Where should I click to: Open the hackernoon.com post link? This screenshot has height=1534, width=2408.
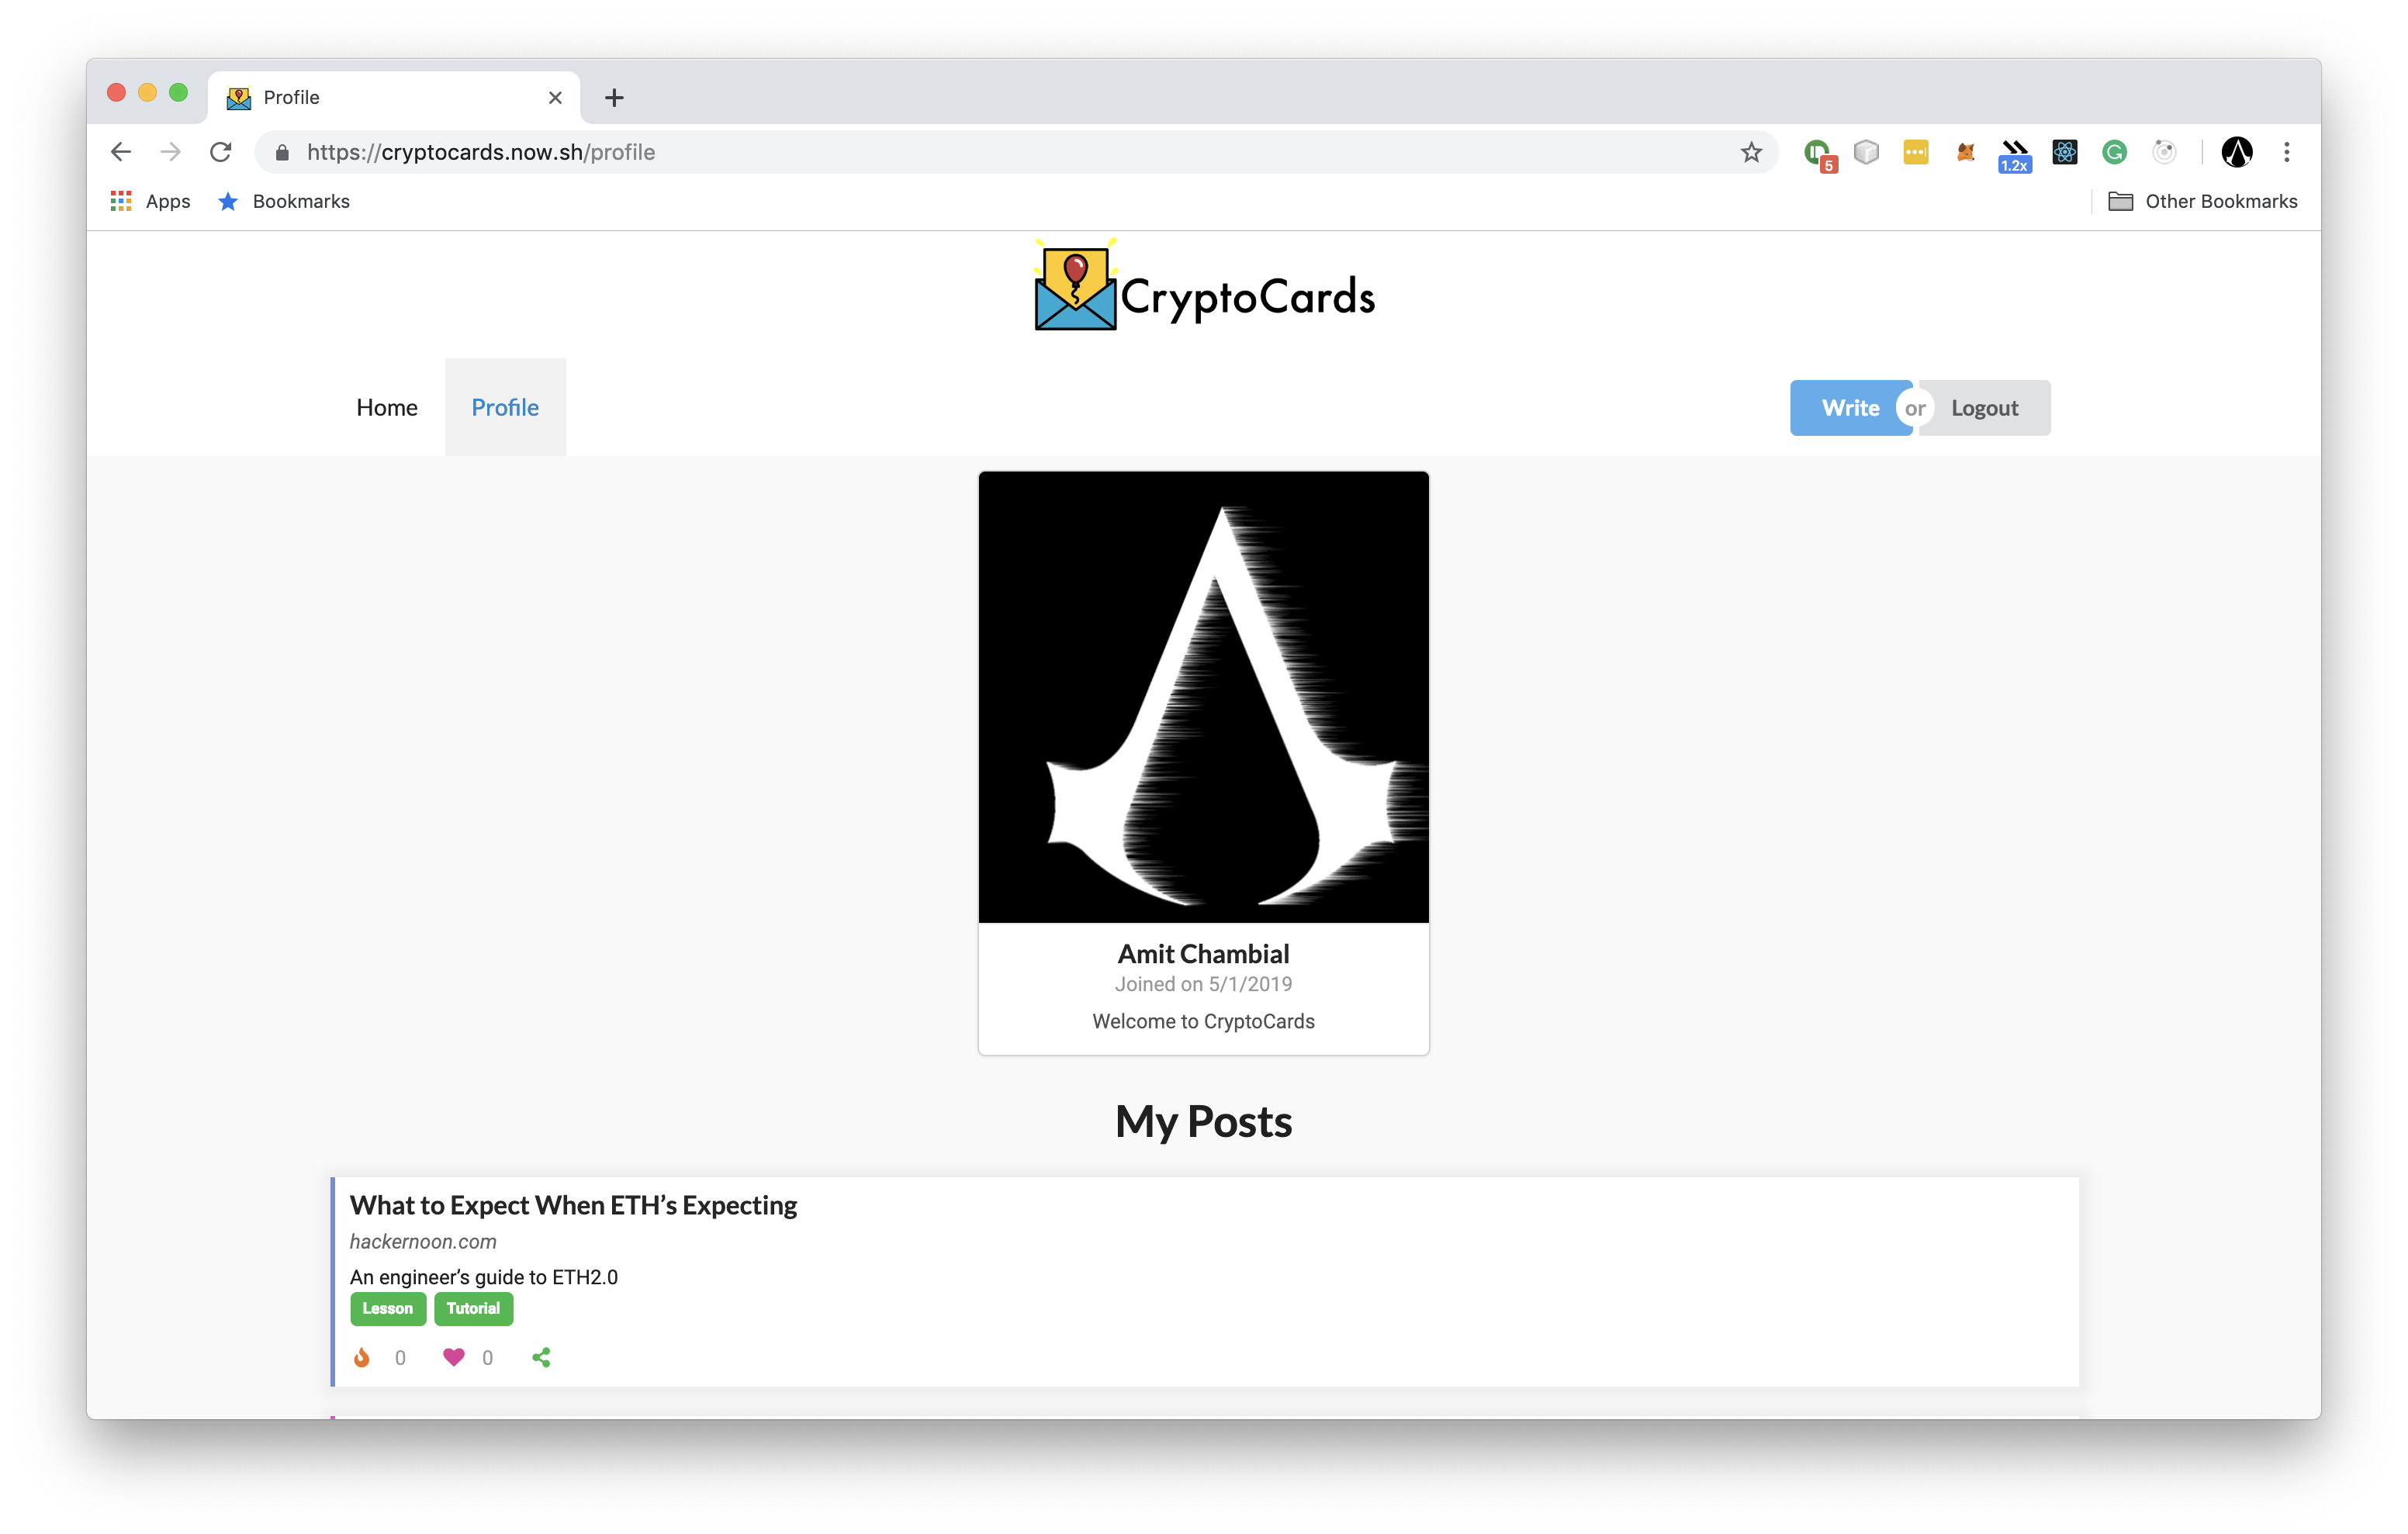point(422,1241)
